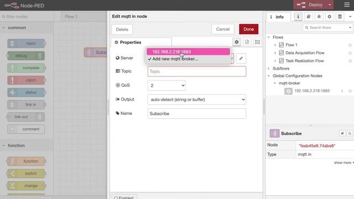Select the comment node in palette
Screen dimensions: 354x199
[x=26, y=129]
